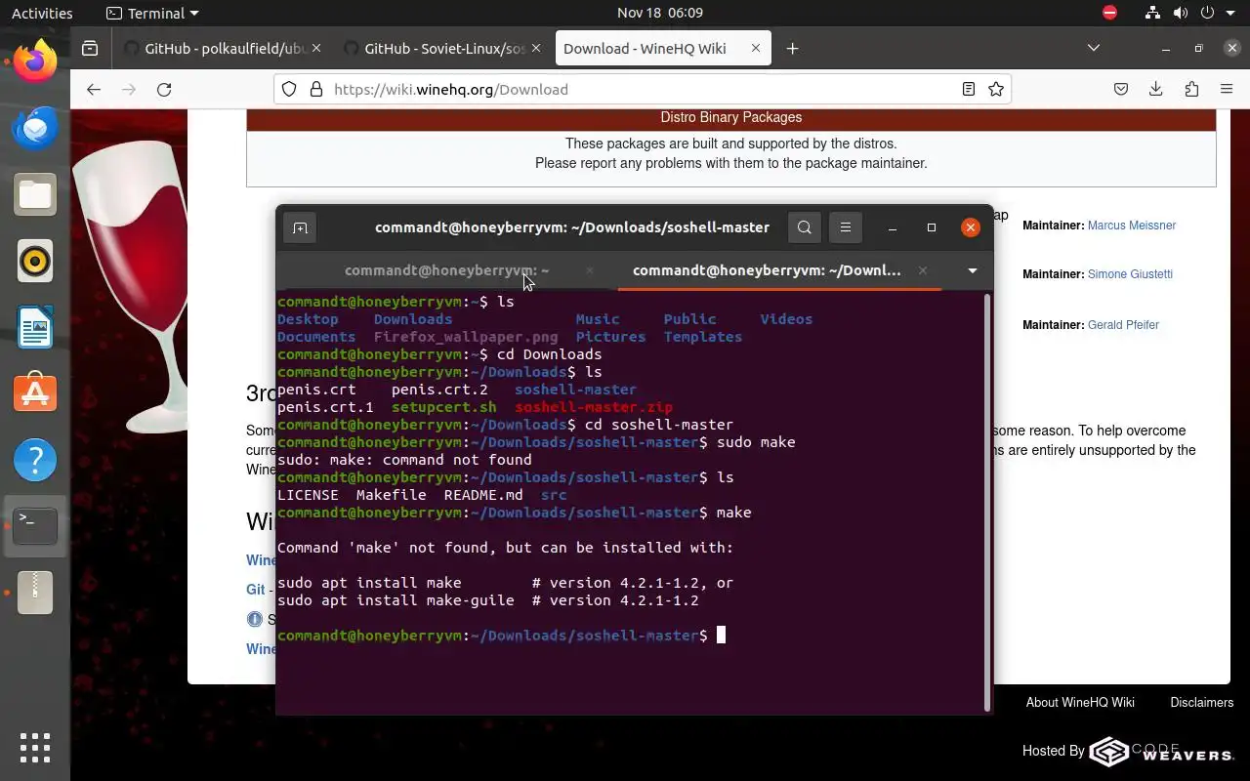
Task: Open the terminal search button
Action: 804,227
